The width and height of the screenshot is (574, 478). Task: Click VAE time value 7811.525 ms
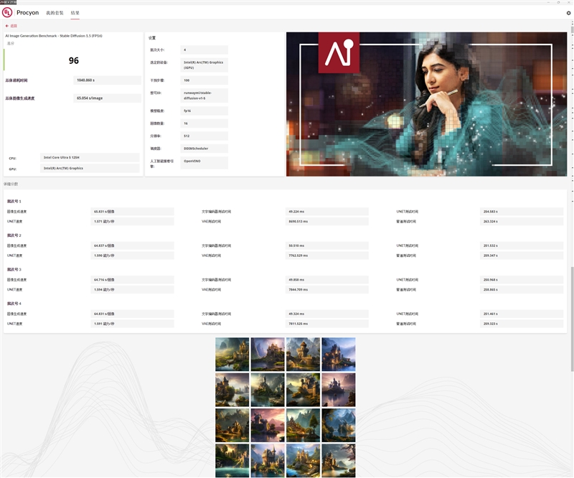327,324
